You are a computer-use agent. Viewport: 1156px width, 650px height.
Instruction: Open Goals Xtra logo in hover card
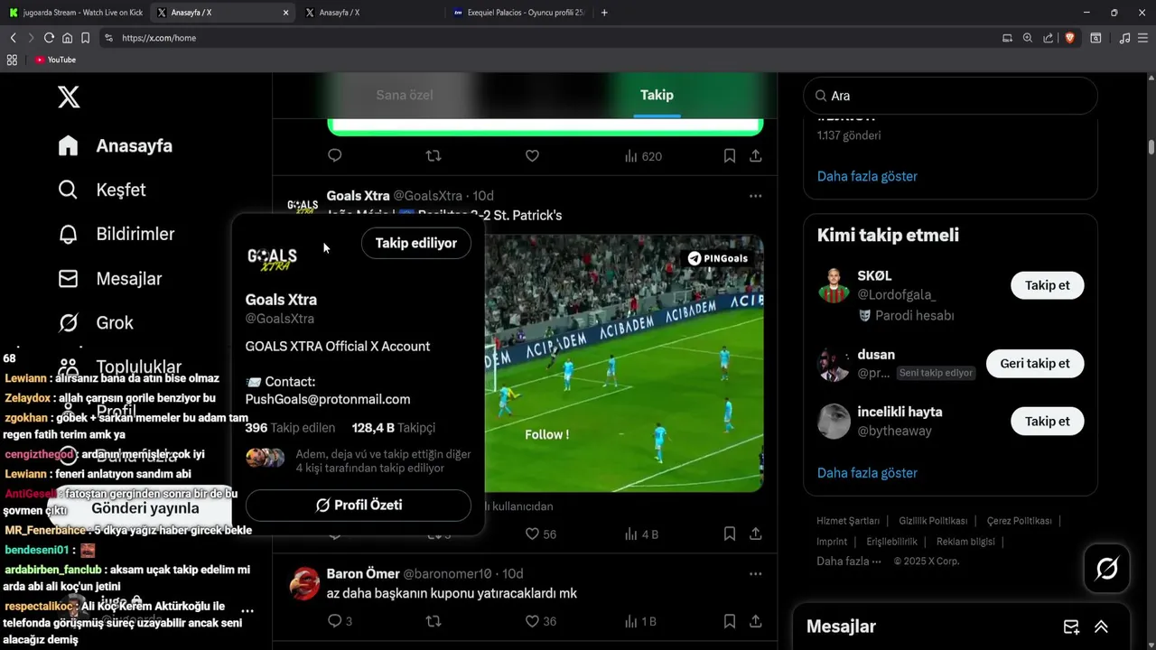click(x=272, y=257)
